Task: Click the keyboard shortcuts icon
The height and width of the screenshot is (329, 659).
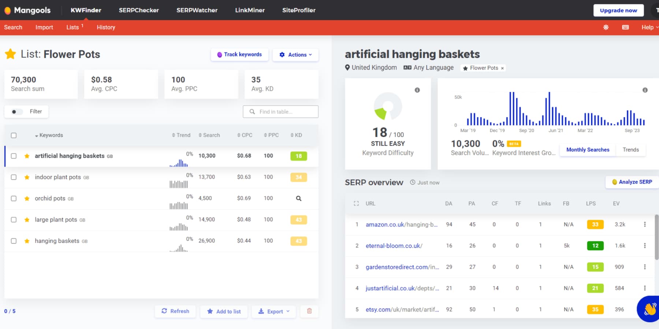Action: click(625, 27)
